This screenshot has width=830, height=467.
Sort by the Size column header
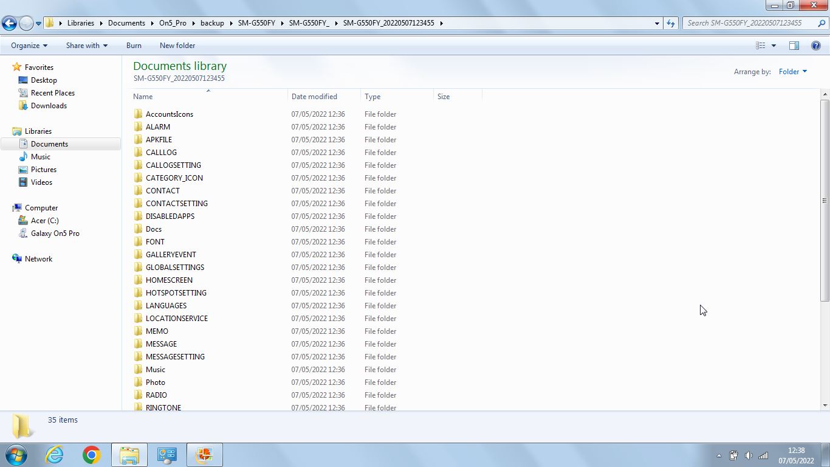(x=458, y=97)
